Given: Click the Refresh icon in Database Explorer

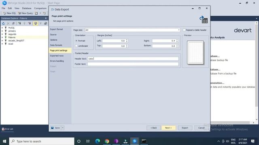Looking at the screenshot, I should coord(3,23).
